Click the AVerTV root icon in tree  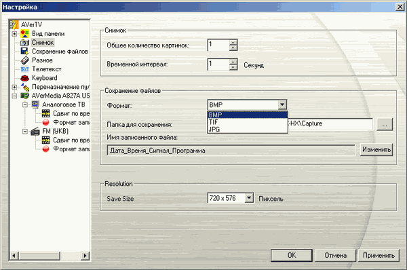(x=14, y=24)
